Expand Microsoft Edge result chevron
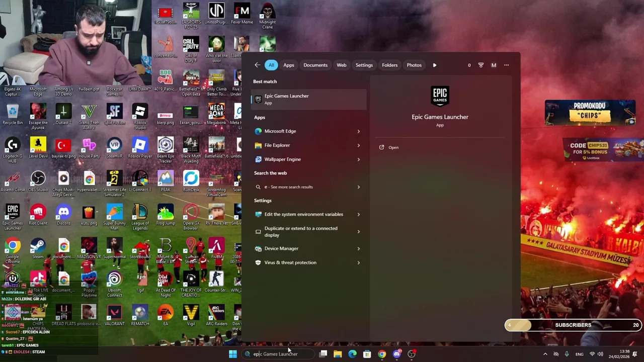This screenshot has height=362, width=644. coord(359,131)
